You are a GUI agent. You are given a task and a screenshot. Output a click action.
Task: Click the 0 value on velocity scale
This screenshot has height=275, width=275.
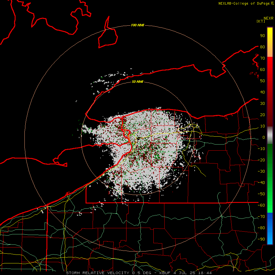pyautogui.click(x=264, y=137)
